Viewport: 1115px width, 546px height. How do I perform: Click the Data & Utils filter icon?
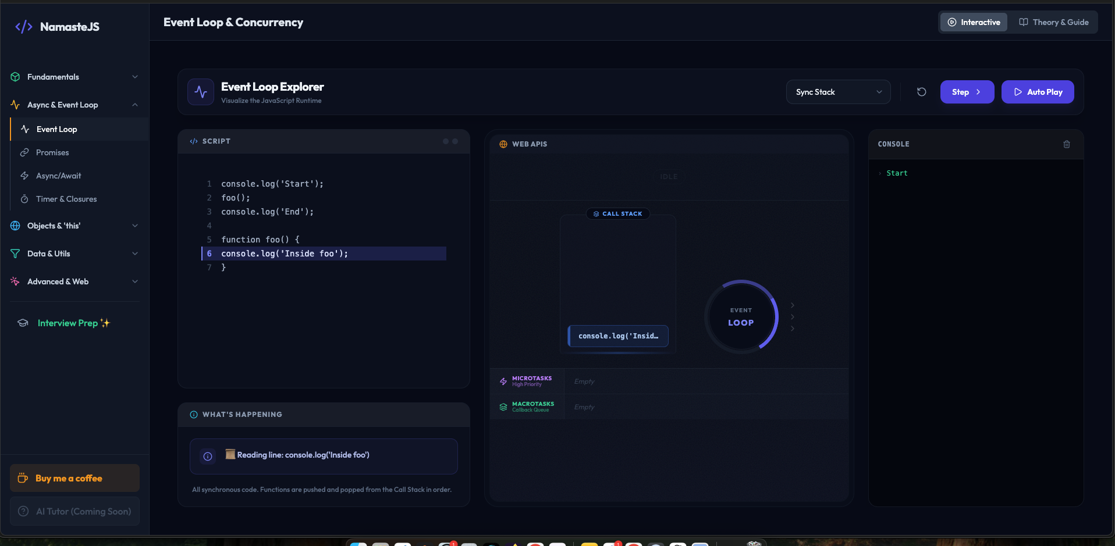point(15,254)
